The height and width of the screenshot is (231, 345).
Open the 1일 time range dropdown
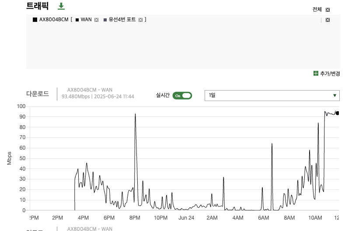272,95
